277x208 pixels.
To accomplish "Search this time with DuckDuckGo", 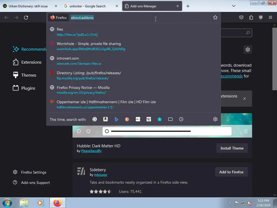I will [x=127, y=119].
